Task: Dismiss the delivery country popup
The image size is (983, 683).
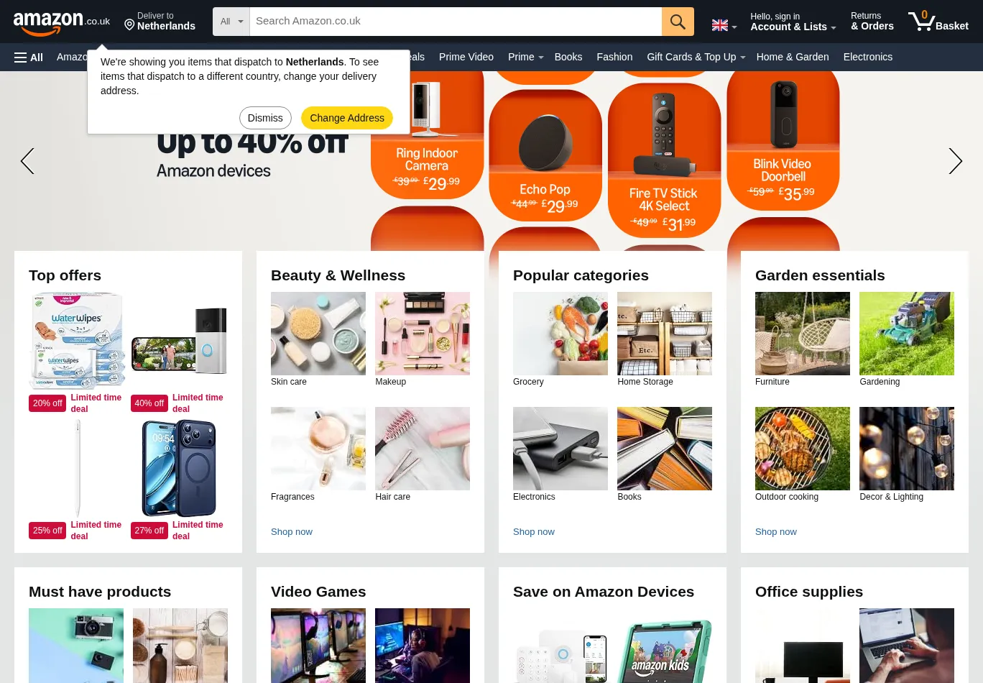Action: point(265,118)
